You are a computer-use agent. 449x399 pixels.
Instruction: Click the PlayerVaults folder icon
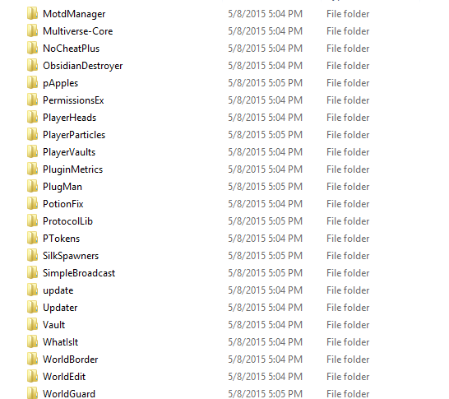32,152
